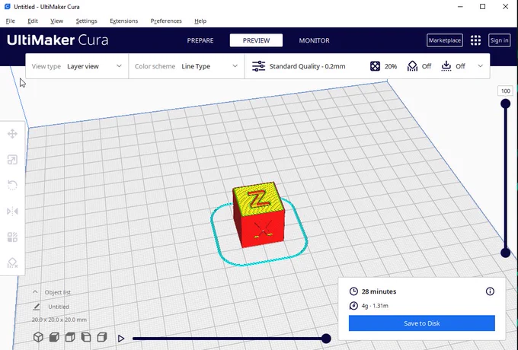
Task: Open the View menu
Action: 56,21
